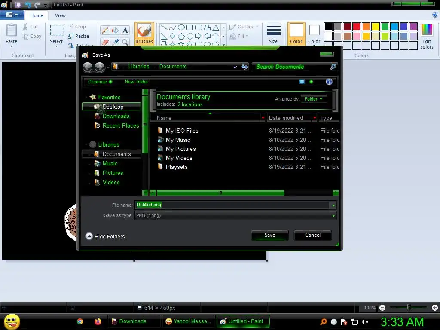Select the My ISO Files folder
Screen dimensions: 440x330
click(182, 131)
